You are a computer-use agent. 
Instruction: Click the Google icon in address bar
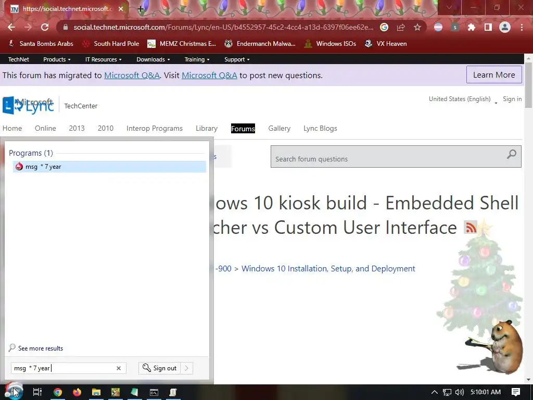point(384,27)
